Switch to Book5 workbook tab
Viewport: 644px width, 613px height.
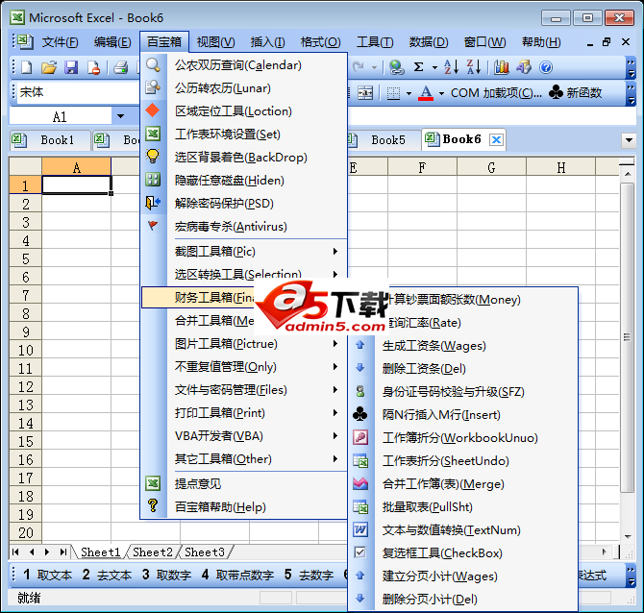coord(387,140)
